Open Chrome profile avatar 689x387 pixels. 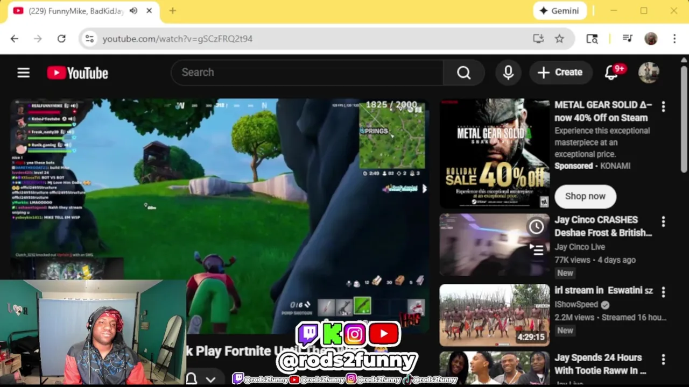pos(651,39)
